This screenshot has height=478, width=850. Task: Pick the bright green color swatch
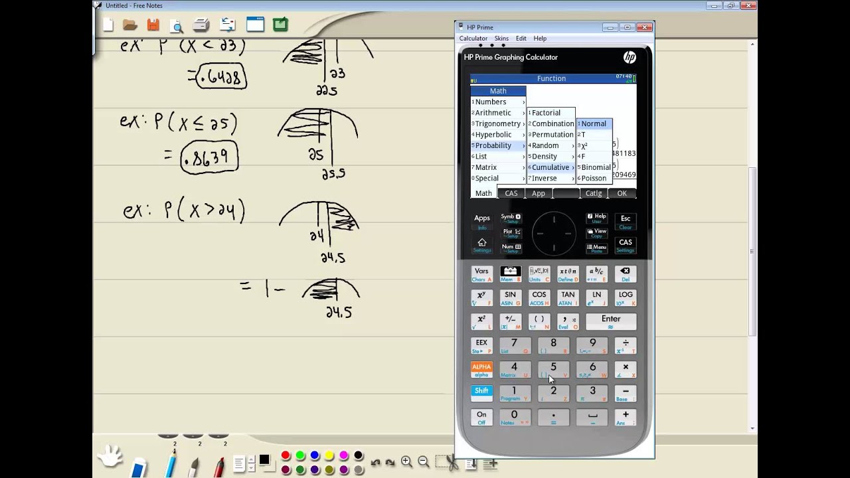point(300,455)
